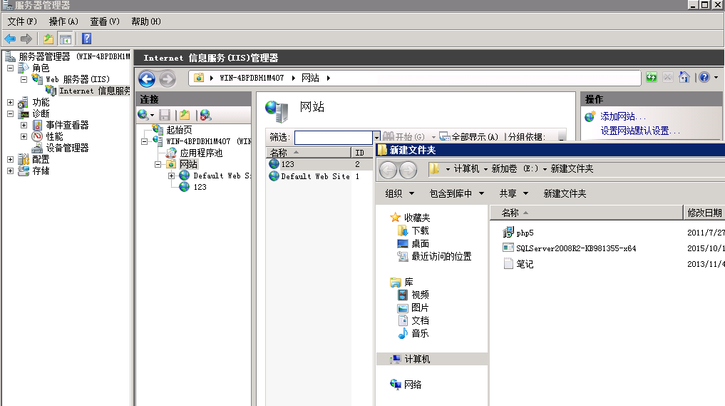
Task: Expand the 事件查看器 tree node
Action: (24, 125)
